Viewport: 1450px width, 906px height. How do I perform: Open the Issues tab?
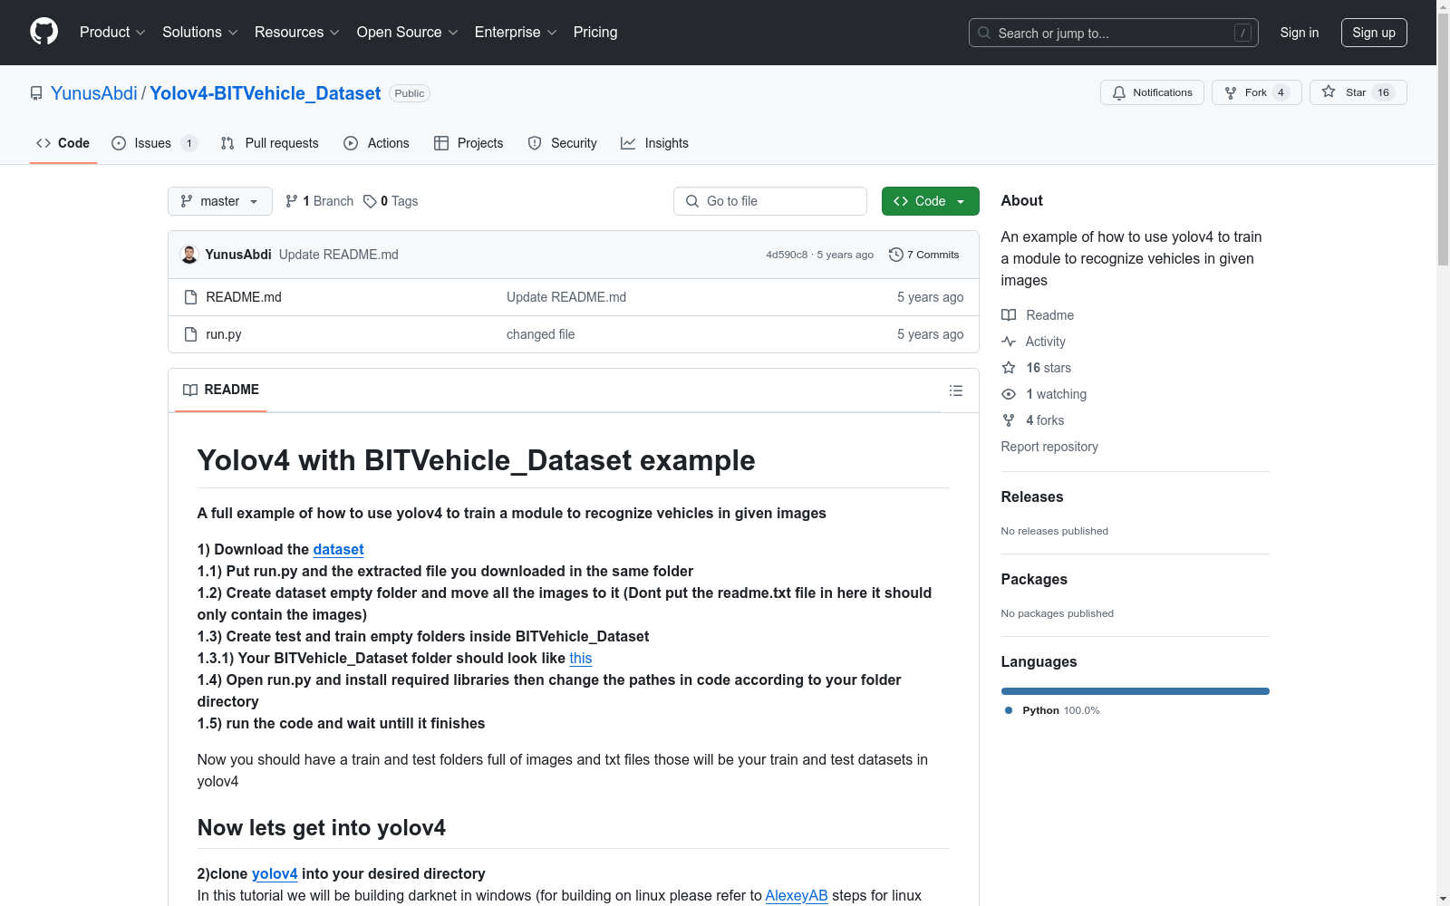tap(154, 143)
